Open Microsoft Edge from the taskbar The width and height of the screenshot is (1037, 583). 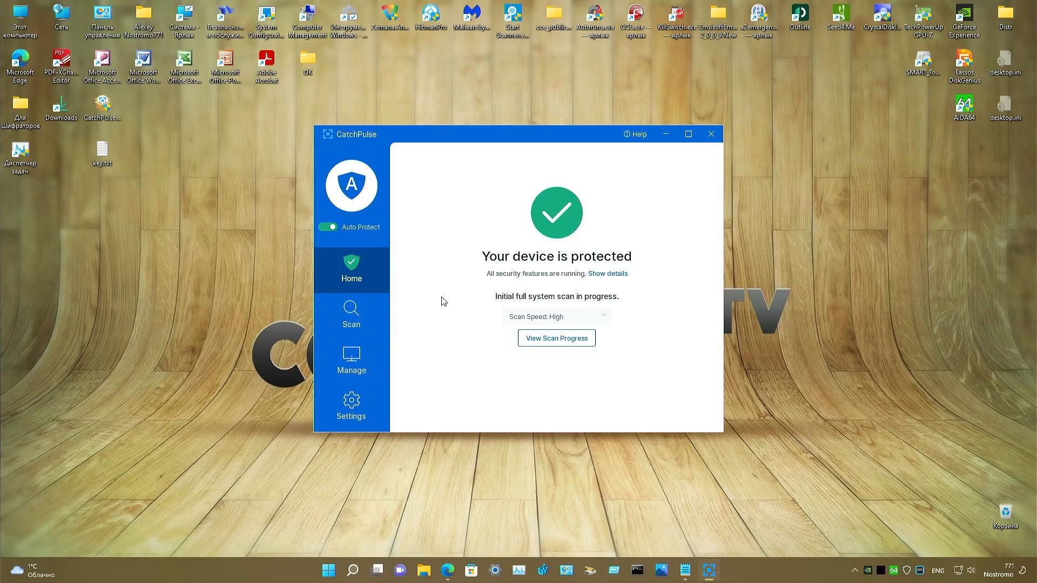448,570
